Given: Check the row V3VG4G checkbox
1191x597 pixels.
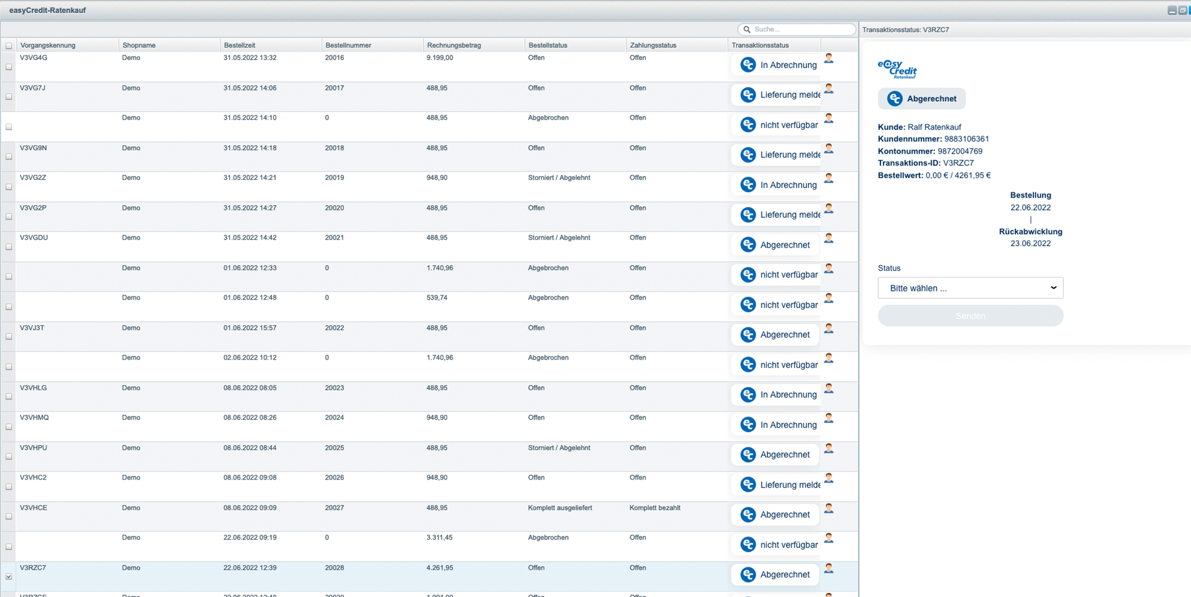Looking at the screenshot, I should (x=9, y=67).
